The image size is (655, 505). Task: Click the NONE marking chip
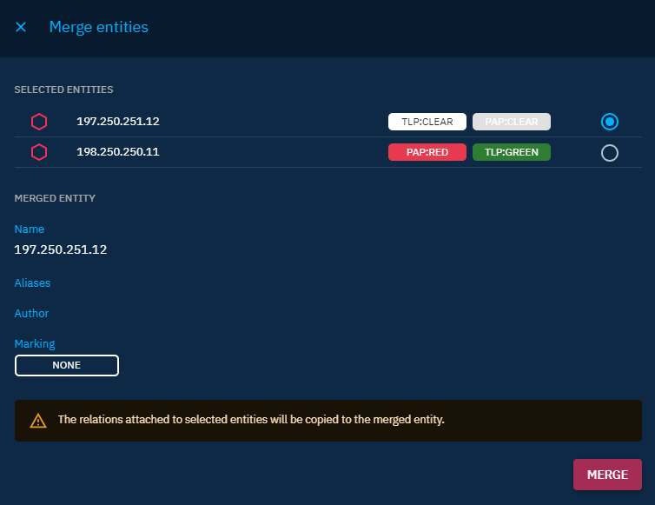click(x=67, y=365)
